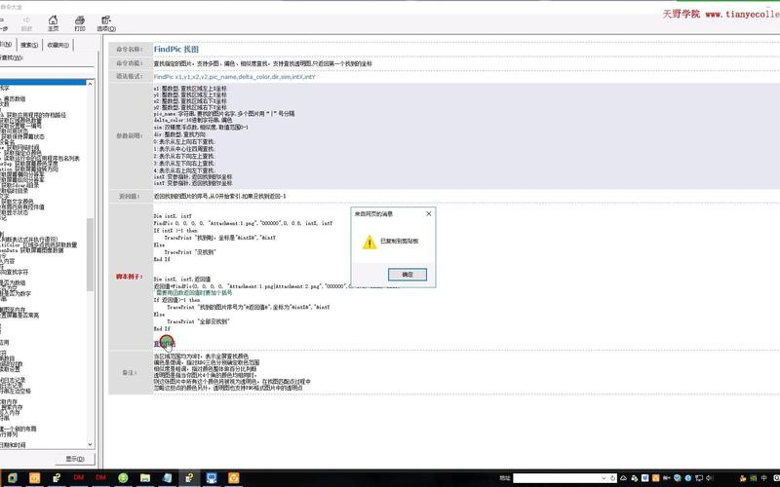
Task: Switch to the 搜索 (Search) tab
Action: [29, 45]
